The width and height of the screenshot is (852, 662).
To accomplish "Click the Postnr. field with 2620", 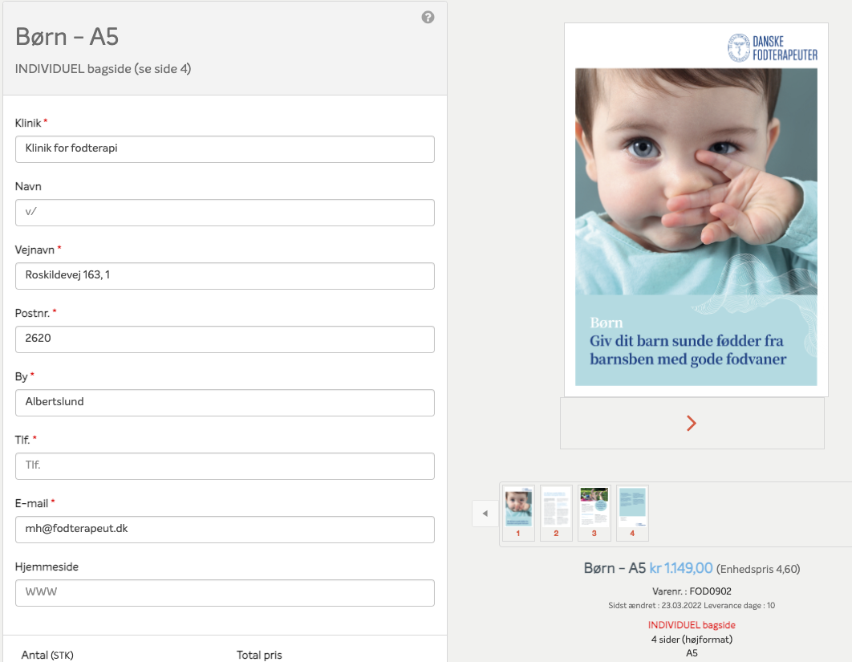I will (225, 339).
